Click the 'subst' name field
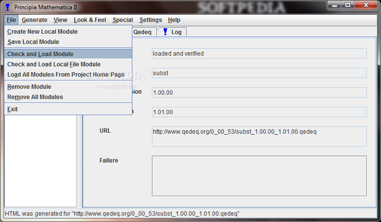 259,73
